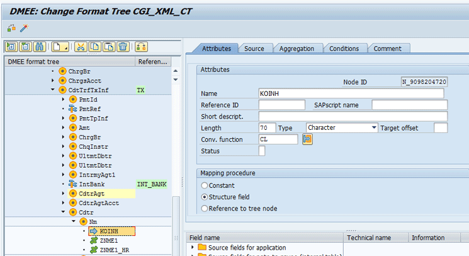Screen dimensions: 469x256
Task: Choose Reference to tree node radio option
Action: pyautogui.click(x=204, y=208)
